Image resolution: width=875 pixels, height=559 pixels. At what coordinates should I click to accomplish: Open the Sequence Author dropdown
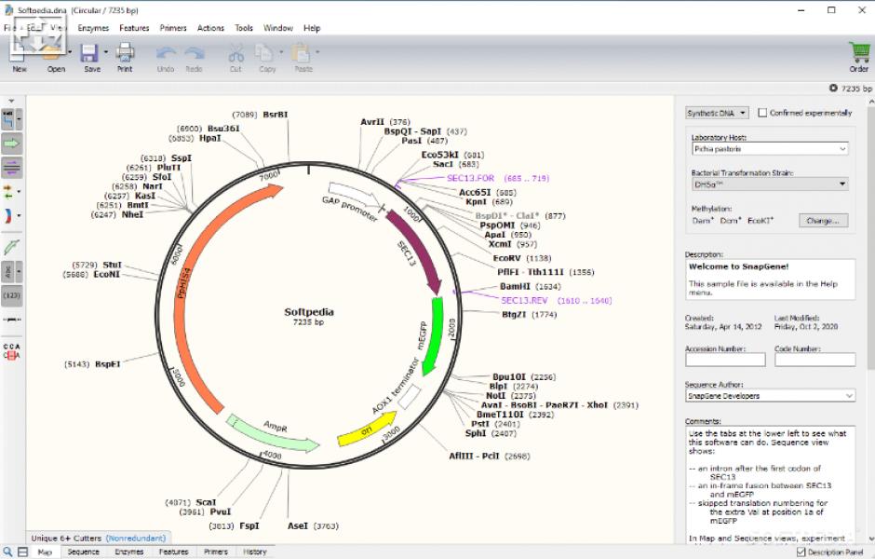[770, 396]
